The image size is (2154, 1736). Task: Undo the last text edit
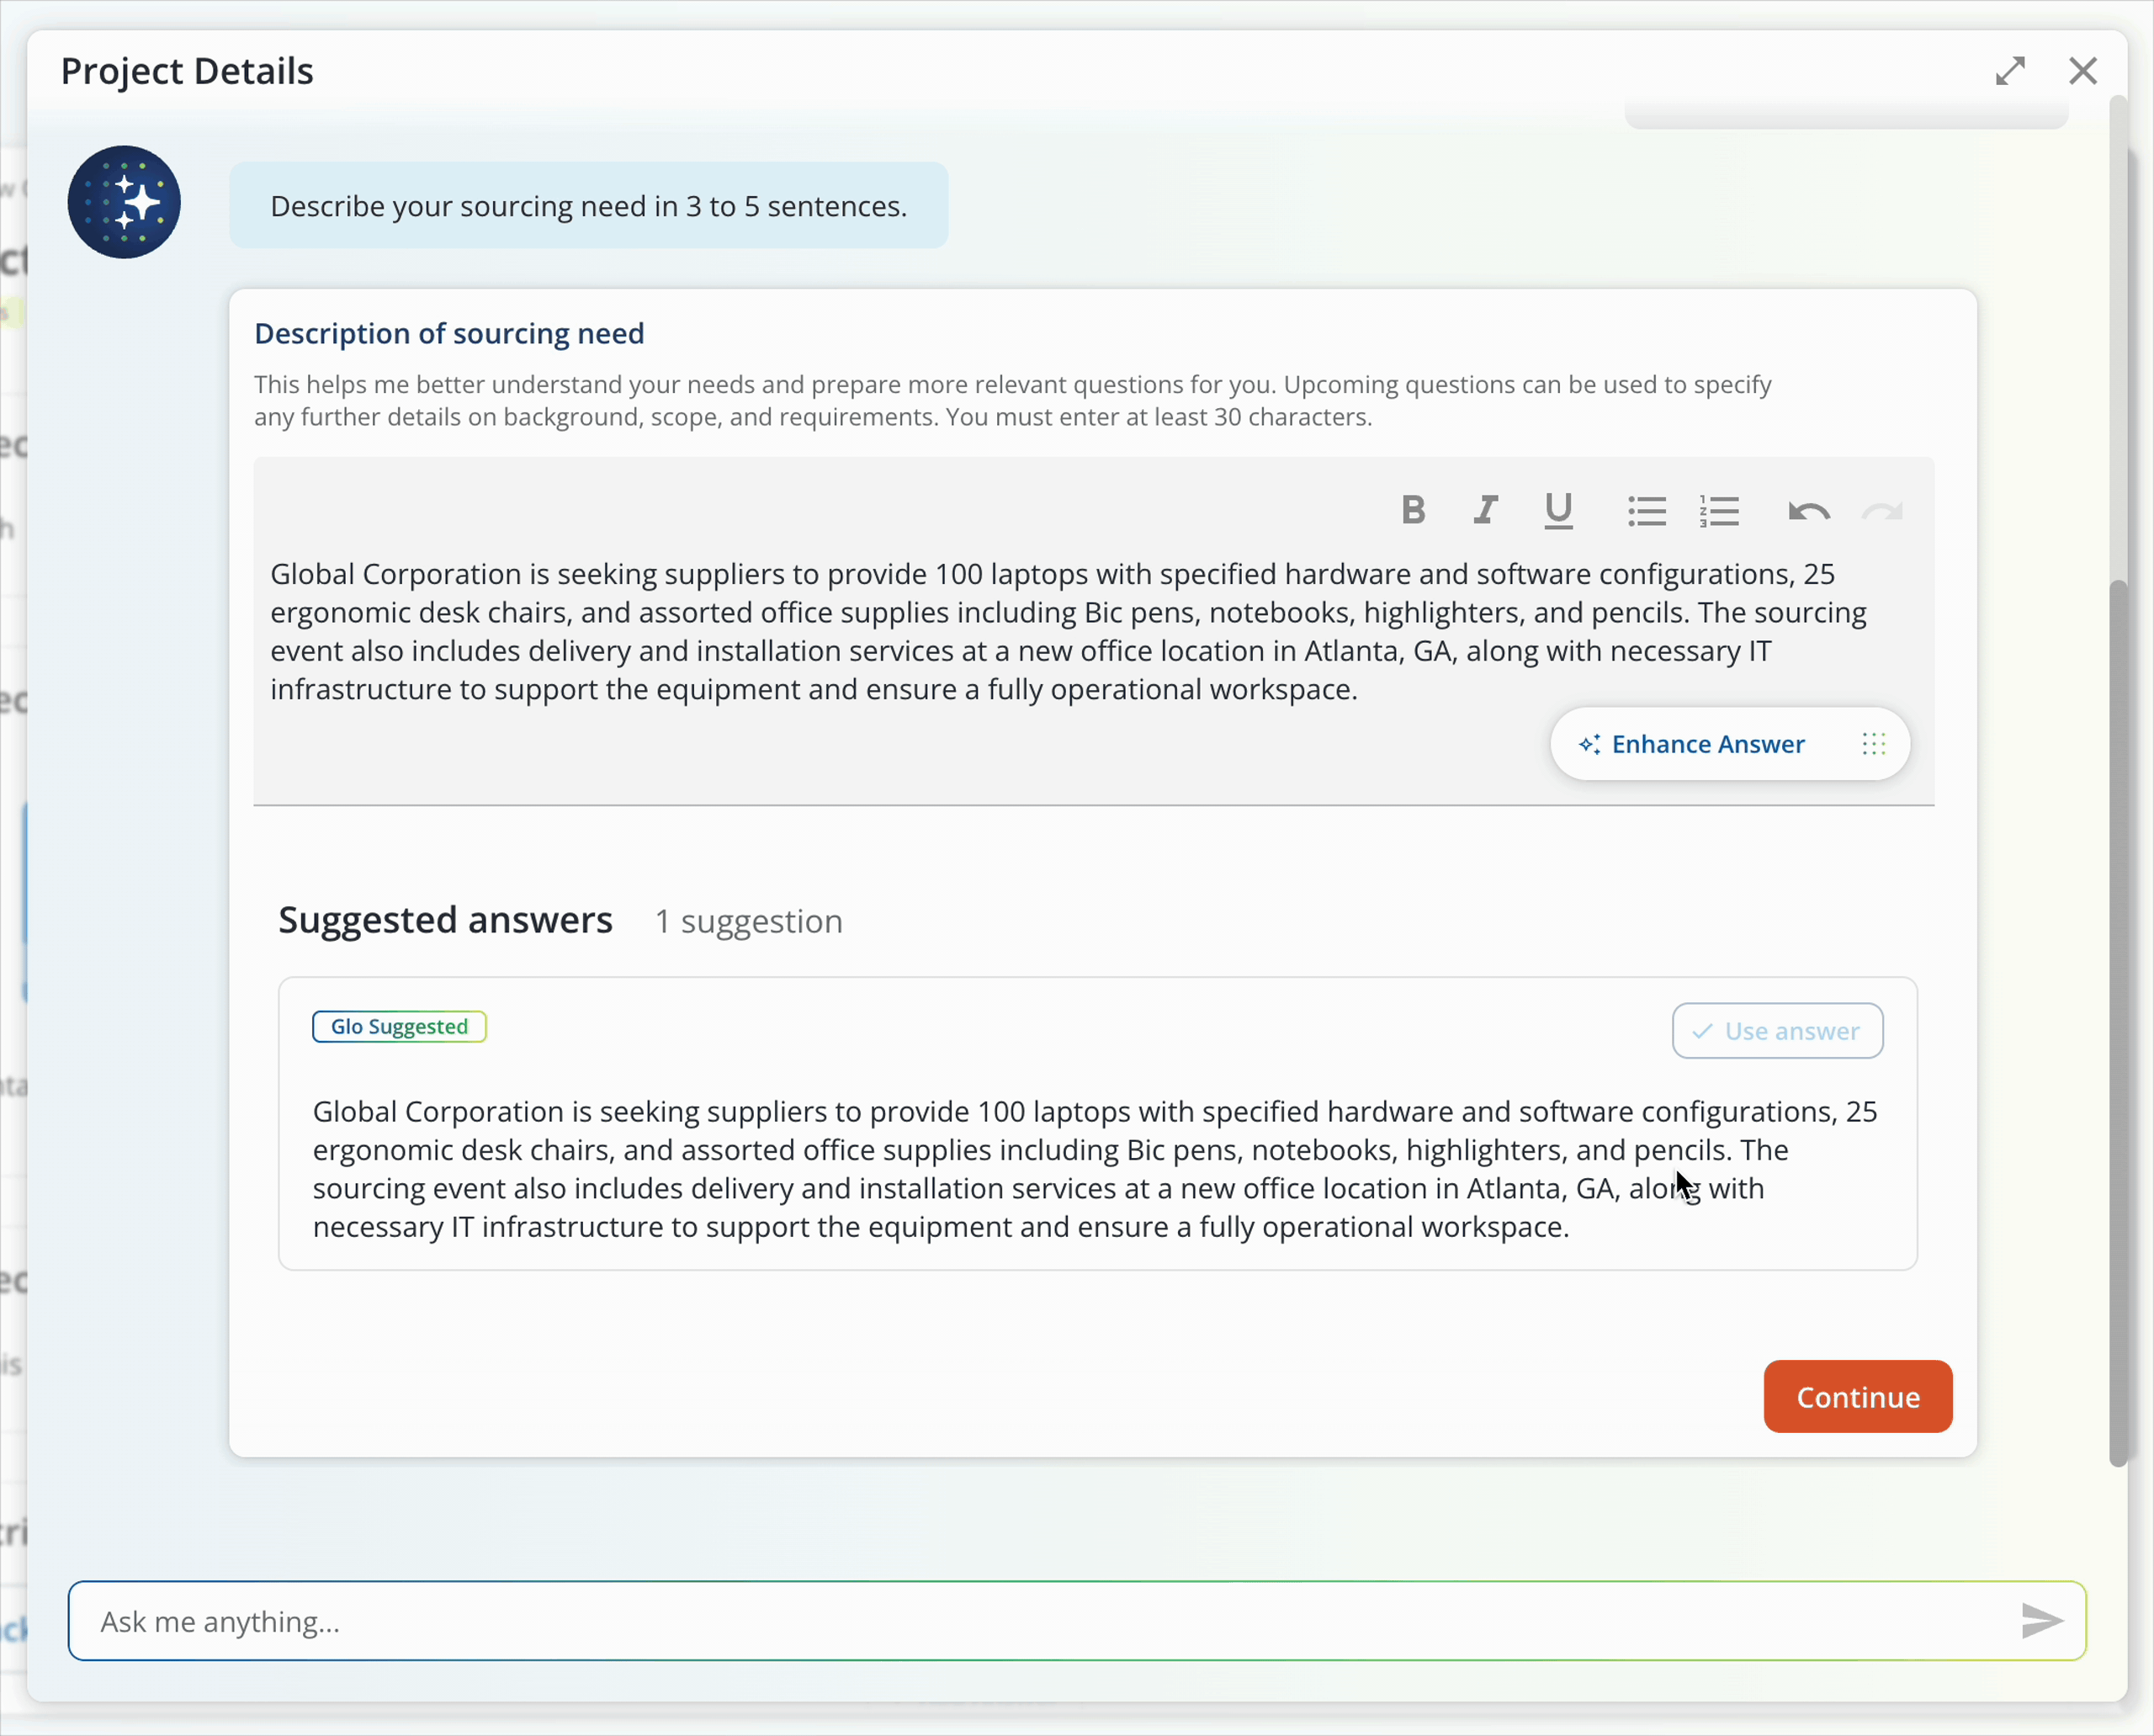point(1808,512)
